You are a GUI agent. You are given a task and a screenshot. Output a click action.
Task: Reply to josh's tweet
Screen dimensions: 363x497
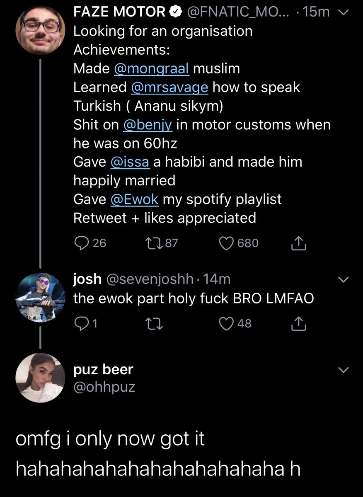click(80, 323)
